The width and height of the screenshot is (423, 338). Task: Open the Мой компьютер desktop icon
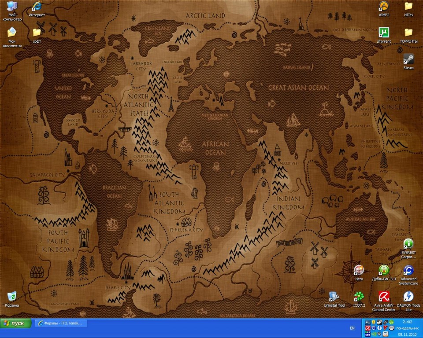tap(11, 11)
